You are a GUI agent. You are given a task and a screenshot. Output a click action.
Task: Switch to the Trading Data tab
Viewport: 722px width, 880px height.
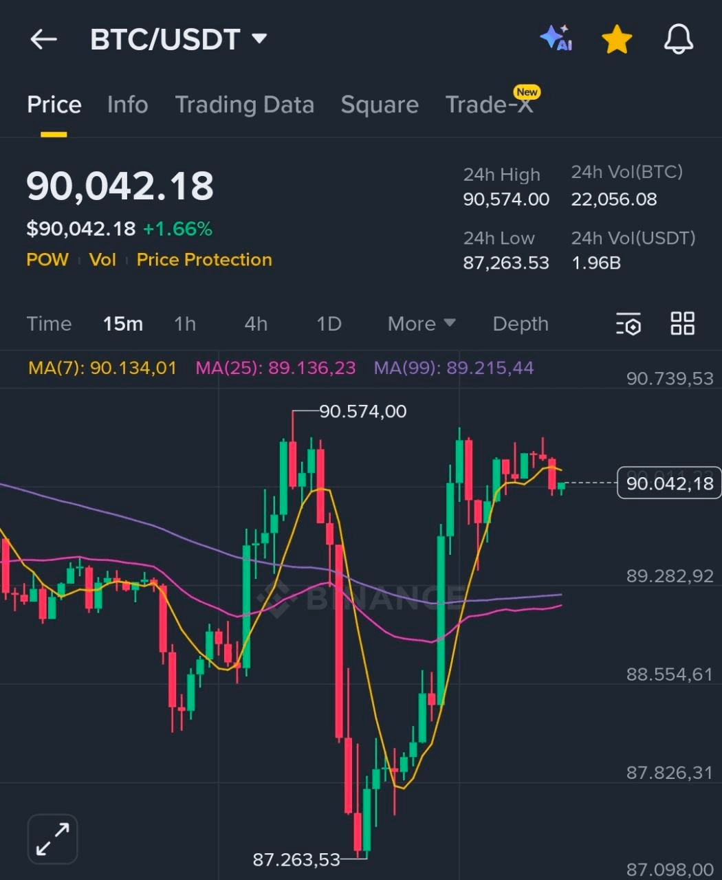point(245,104)
